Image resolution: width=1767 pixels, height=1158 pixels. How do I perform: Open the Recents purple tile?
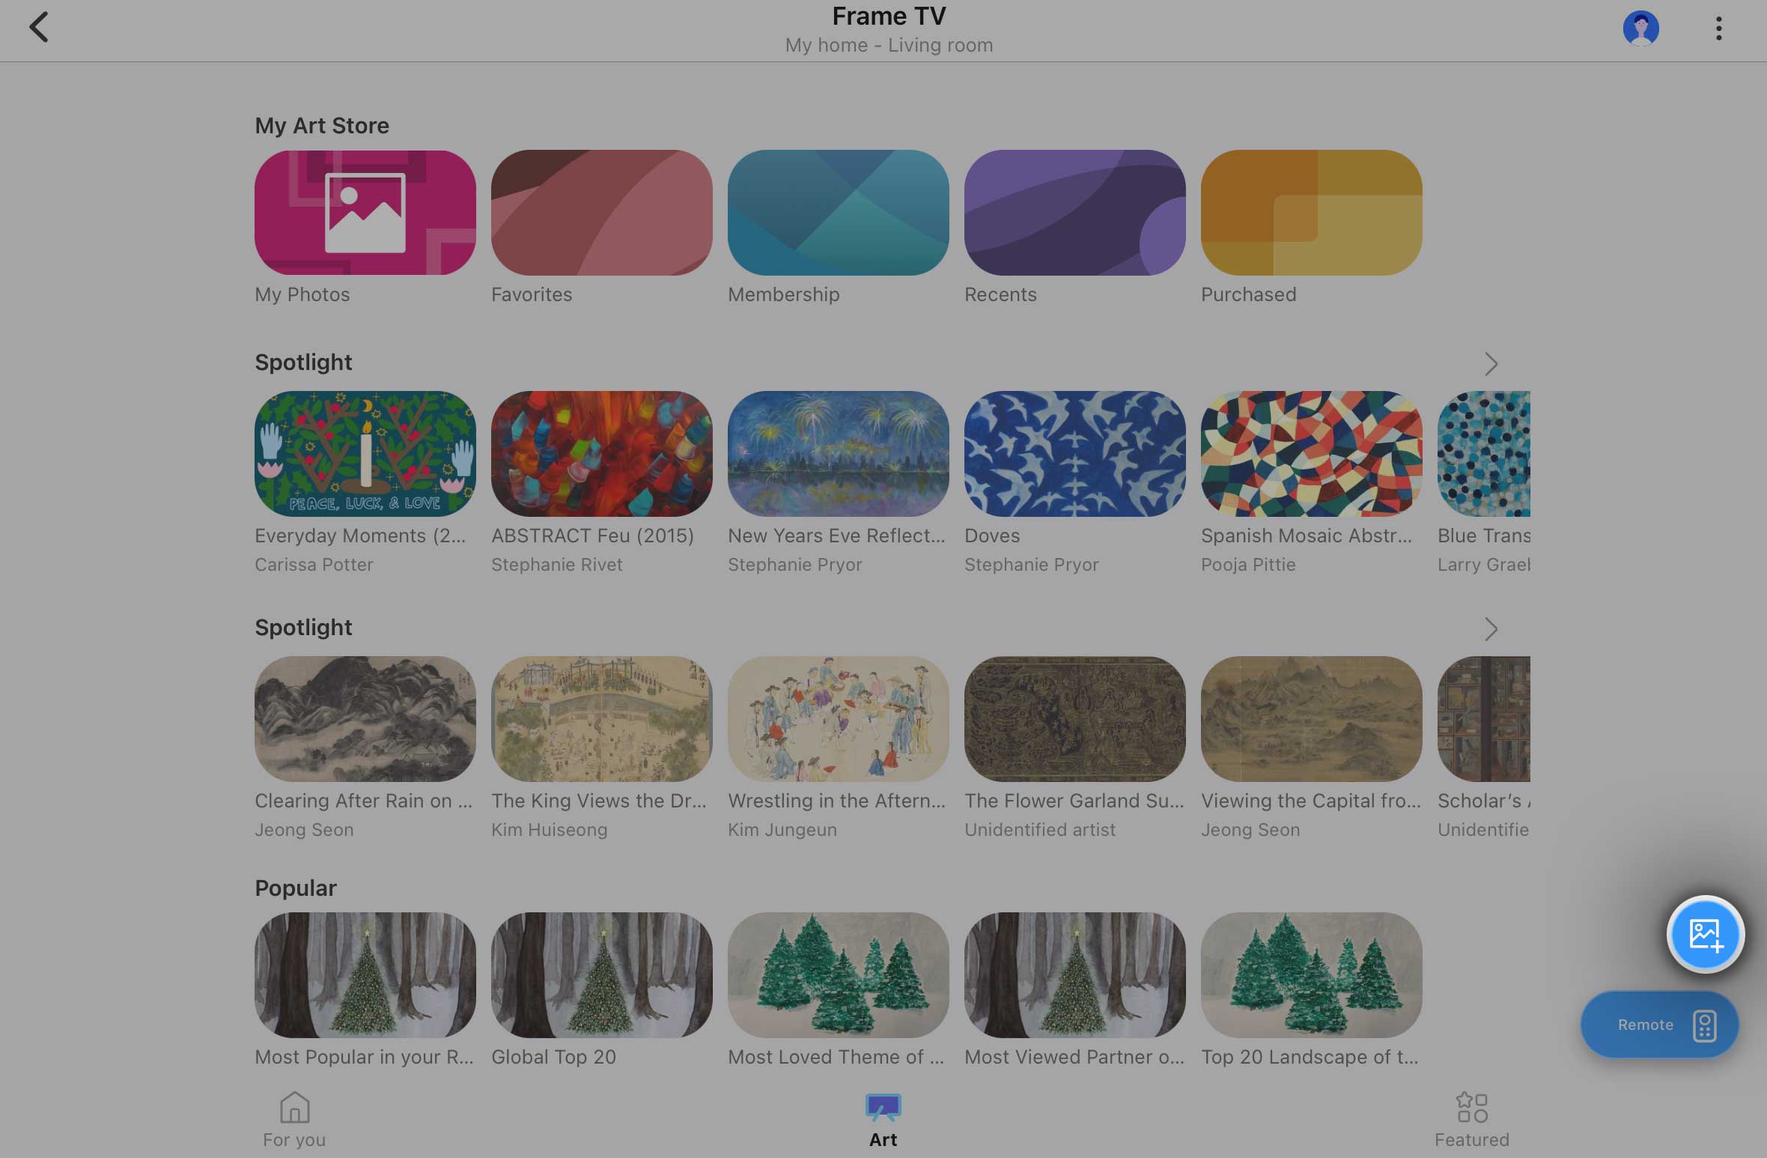(x=1074, y=213)
